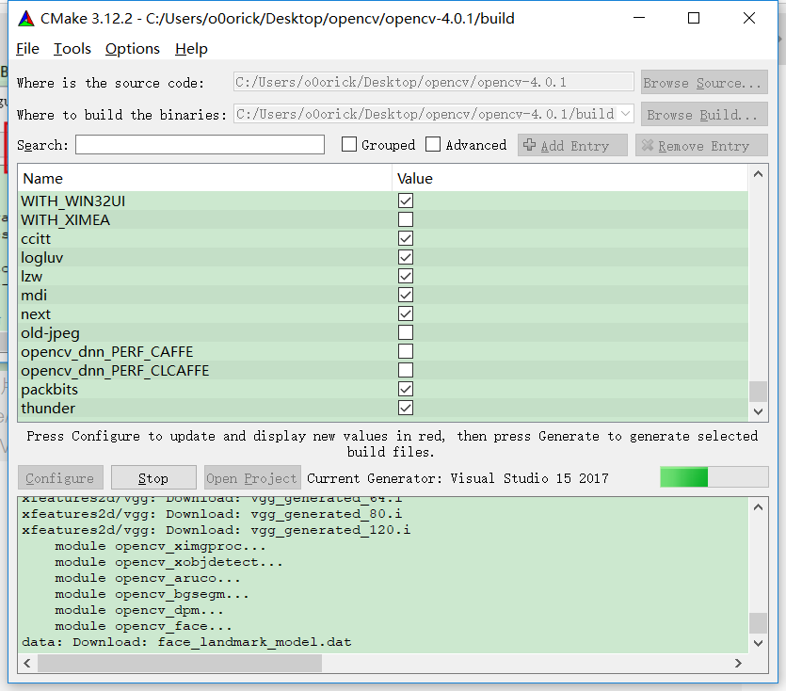The width and height of the screenshot is (786, 691).
Task: Click the source code path field
Action: click(433, 82)
